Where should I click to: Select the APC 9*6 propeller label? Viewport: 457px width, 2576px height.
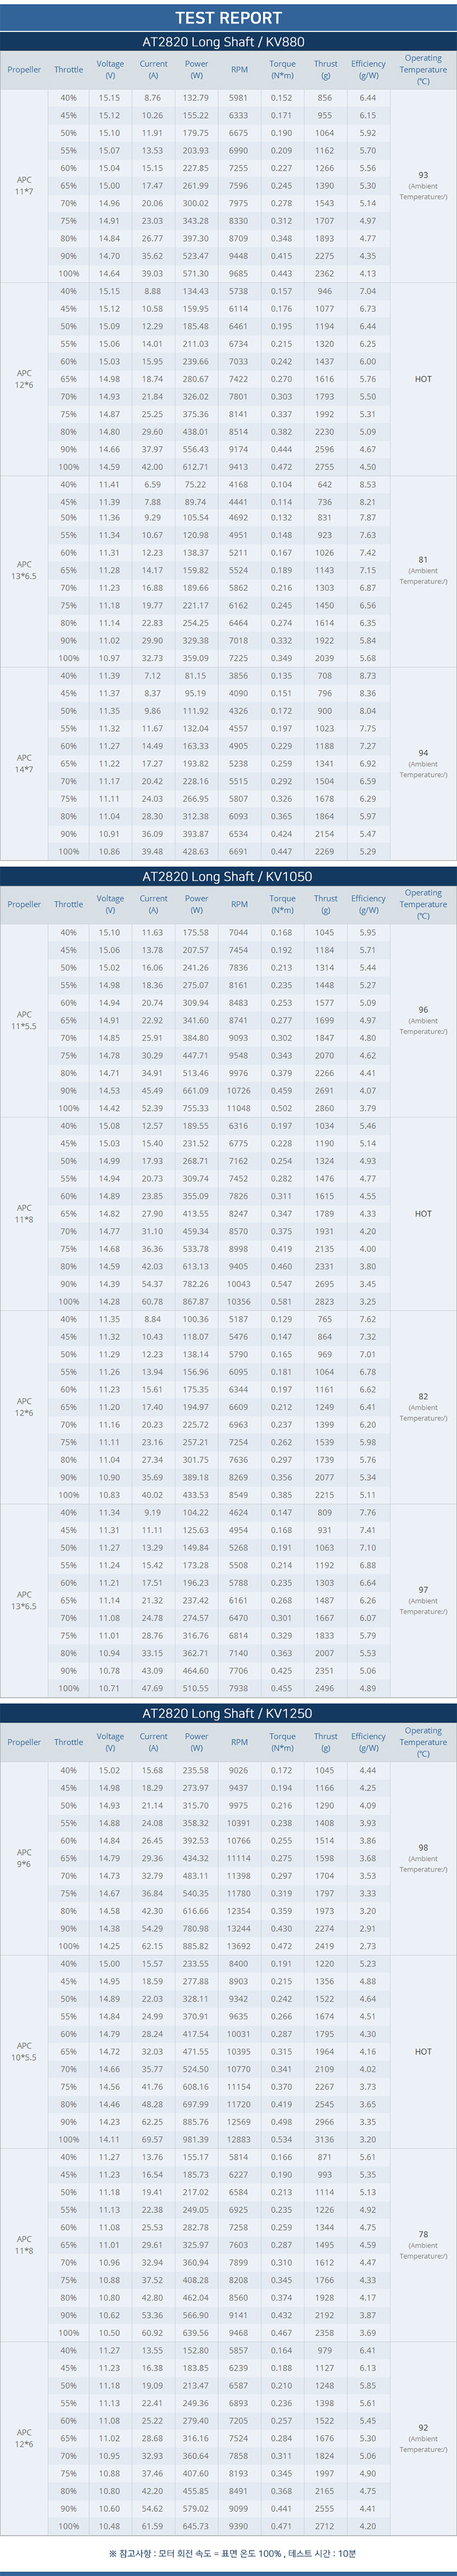tap(24, 1858)
